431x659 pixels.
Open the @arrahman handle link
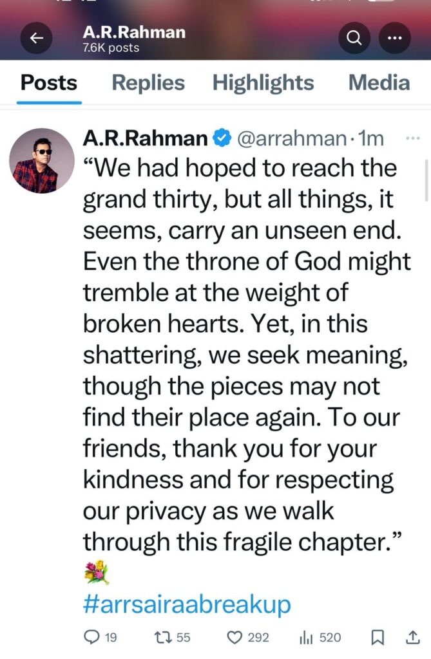[292, 138]
